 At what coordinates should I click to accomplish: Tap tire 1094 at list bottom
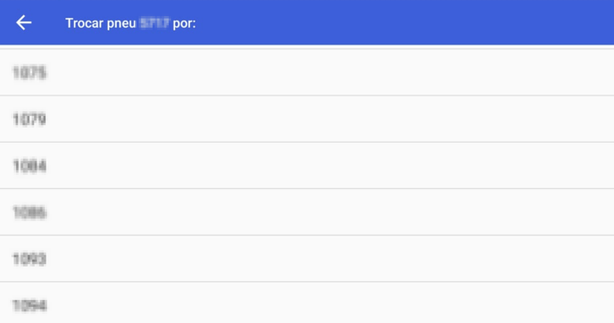point(307,302)
